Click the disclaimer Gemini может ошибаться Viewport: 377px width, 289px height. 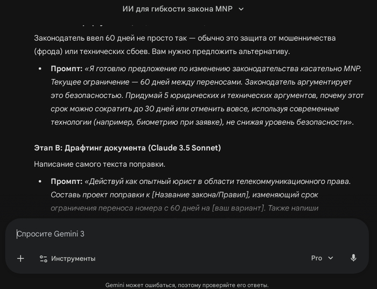click(x=187, y=285)
